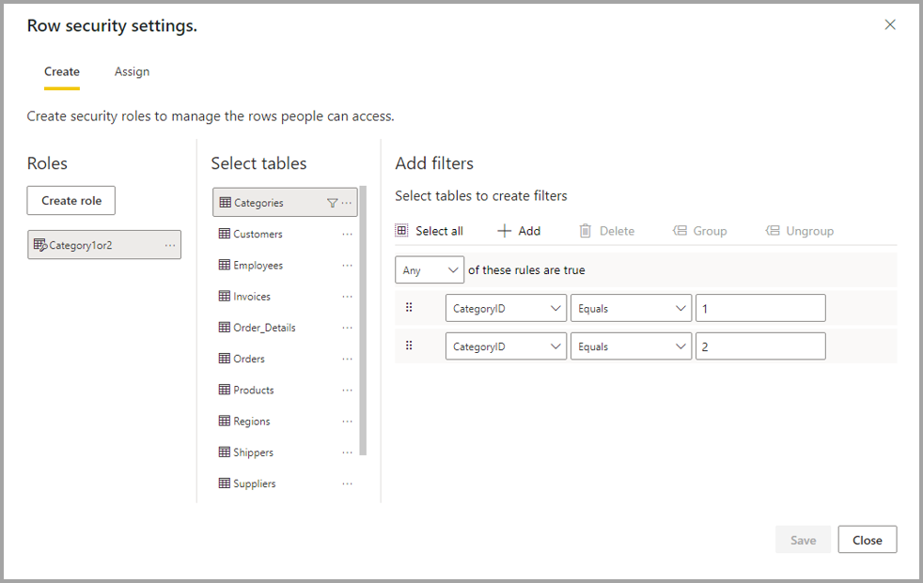Image resolution: width=923 pixels, height=583 pixels.
Task: Click drag handle of the CategoryID equals 1 rule
Action: click(x=409, y=307)
